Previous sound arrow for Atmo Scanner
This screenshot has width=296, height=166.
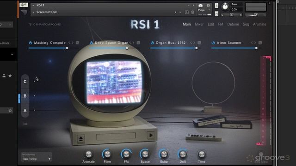[252, 43]
